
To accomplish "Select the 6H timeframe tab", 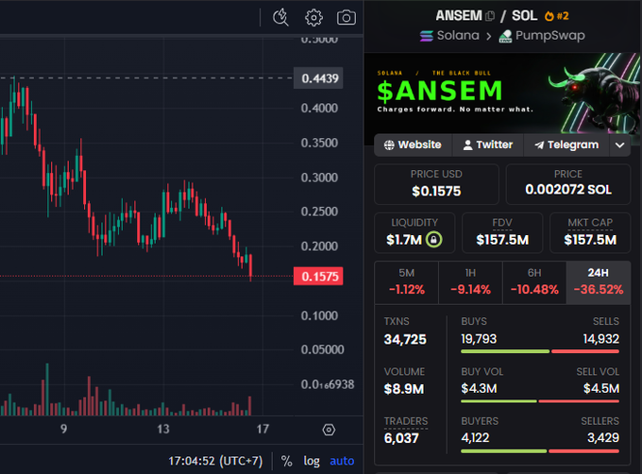I will pyautogui.click(x=534, y=282).
